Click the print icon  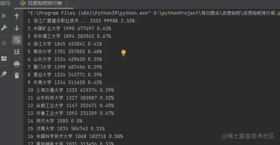pyautogui.click(x=16, y=64)
